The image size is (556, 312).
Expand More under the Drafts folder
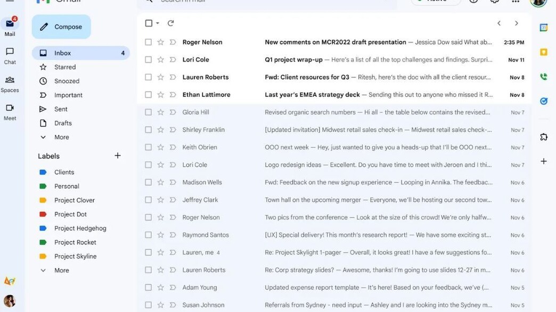click(61, 137)
